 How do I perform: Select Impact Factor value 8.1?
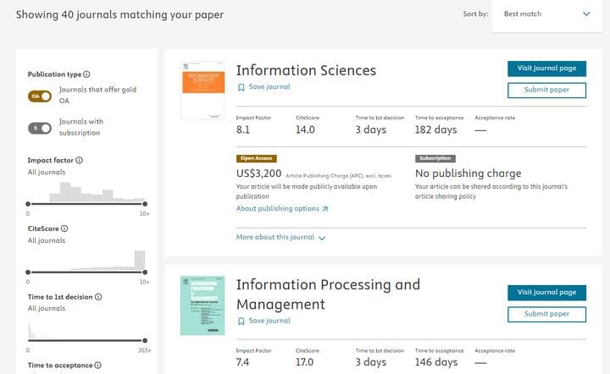[243, 129]
